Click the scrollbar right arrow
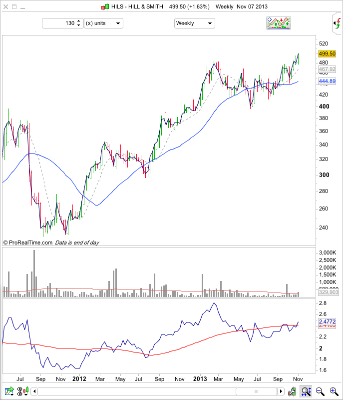Screen dimensions: 343x400 [x=281, y=391]
